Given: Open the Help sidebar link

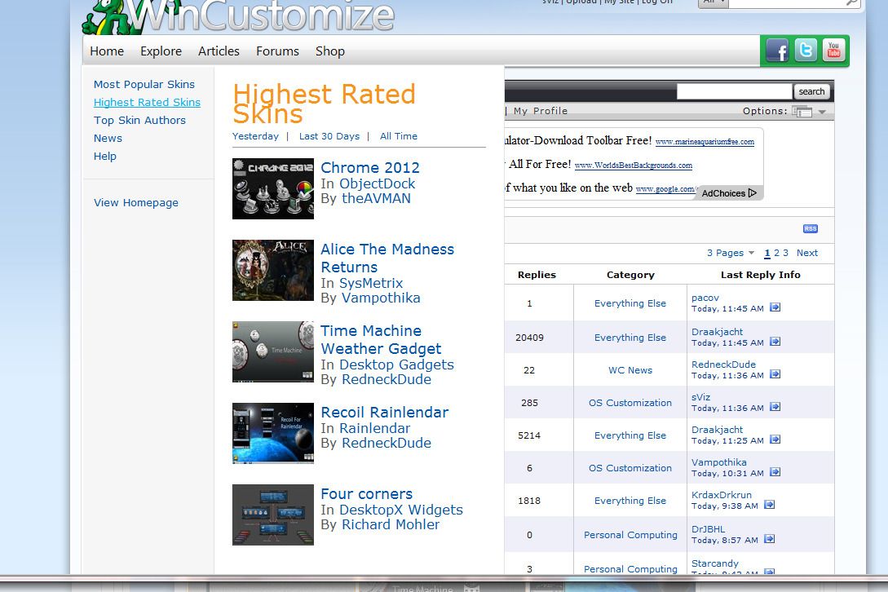Looking at the screenshot, I should click(x=104, y=157).
